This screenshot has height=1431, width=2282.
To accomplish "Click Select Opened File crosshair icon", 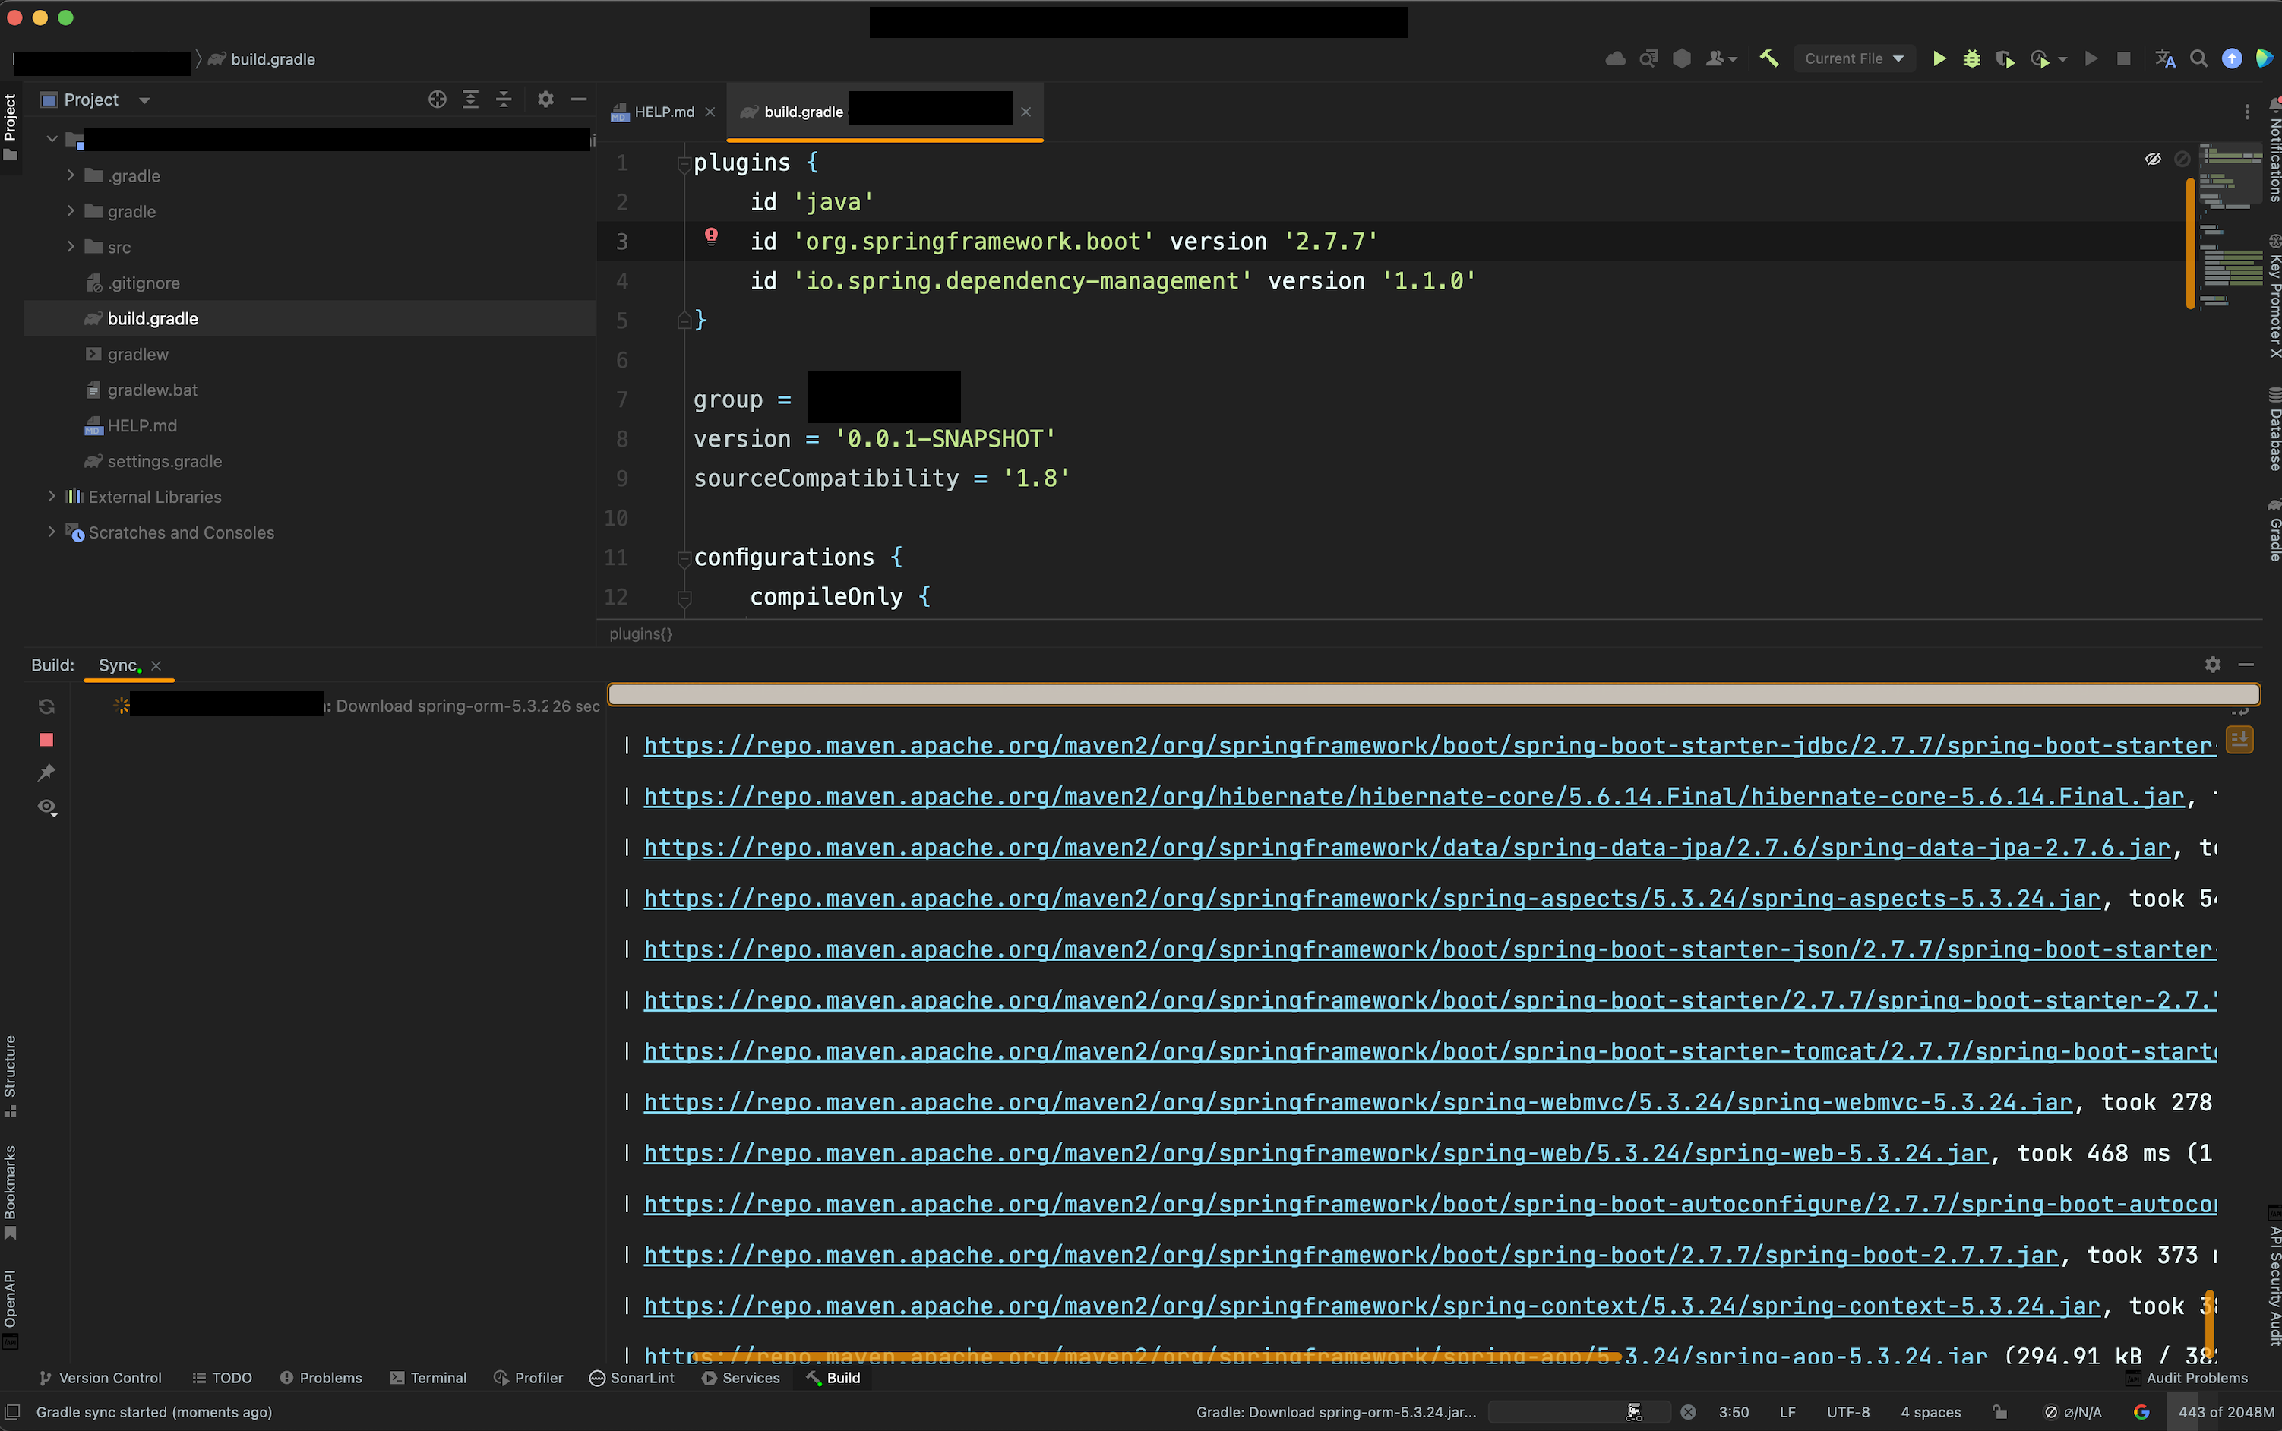I will 436,100.
